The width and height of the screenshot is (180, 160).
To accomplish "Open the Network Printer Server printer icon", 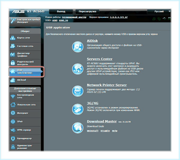I will coord(78,91).
